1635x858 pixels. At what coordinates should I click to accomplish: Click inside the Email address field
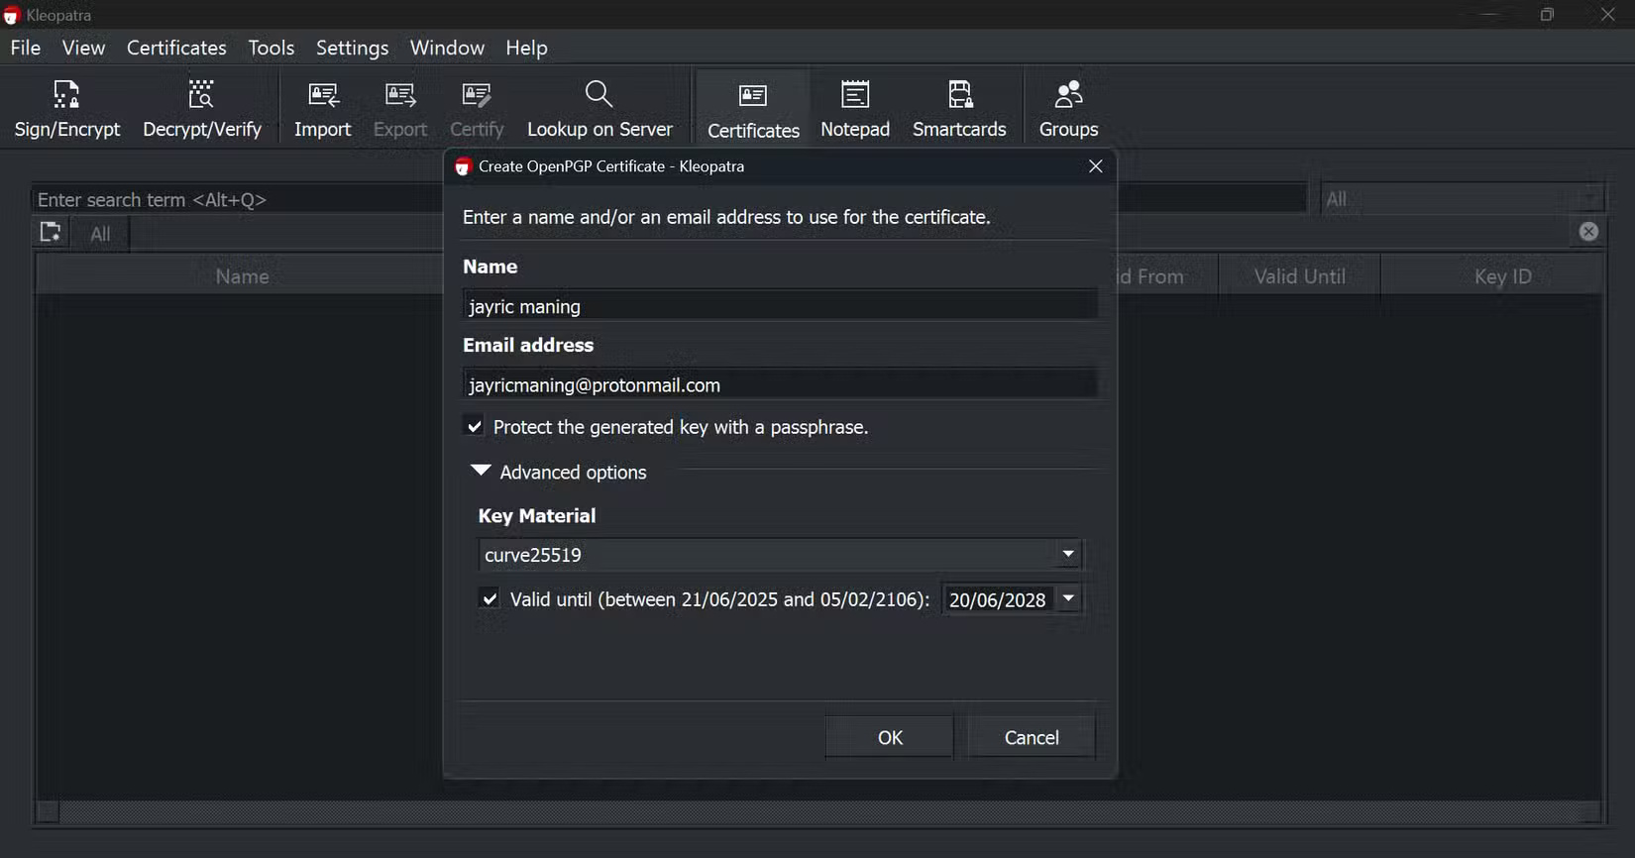(x=779, y=384)
